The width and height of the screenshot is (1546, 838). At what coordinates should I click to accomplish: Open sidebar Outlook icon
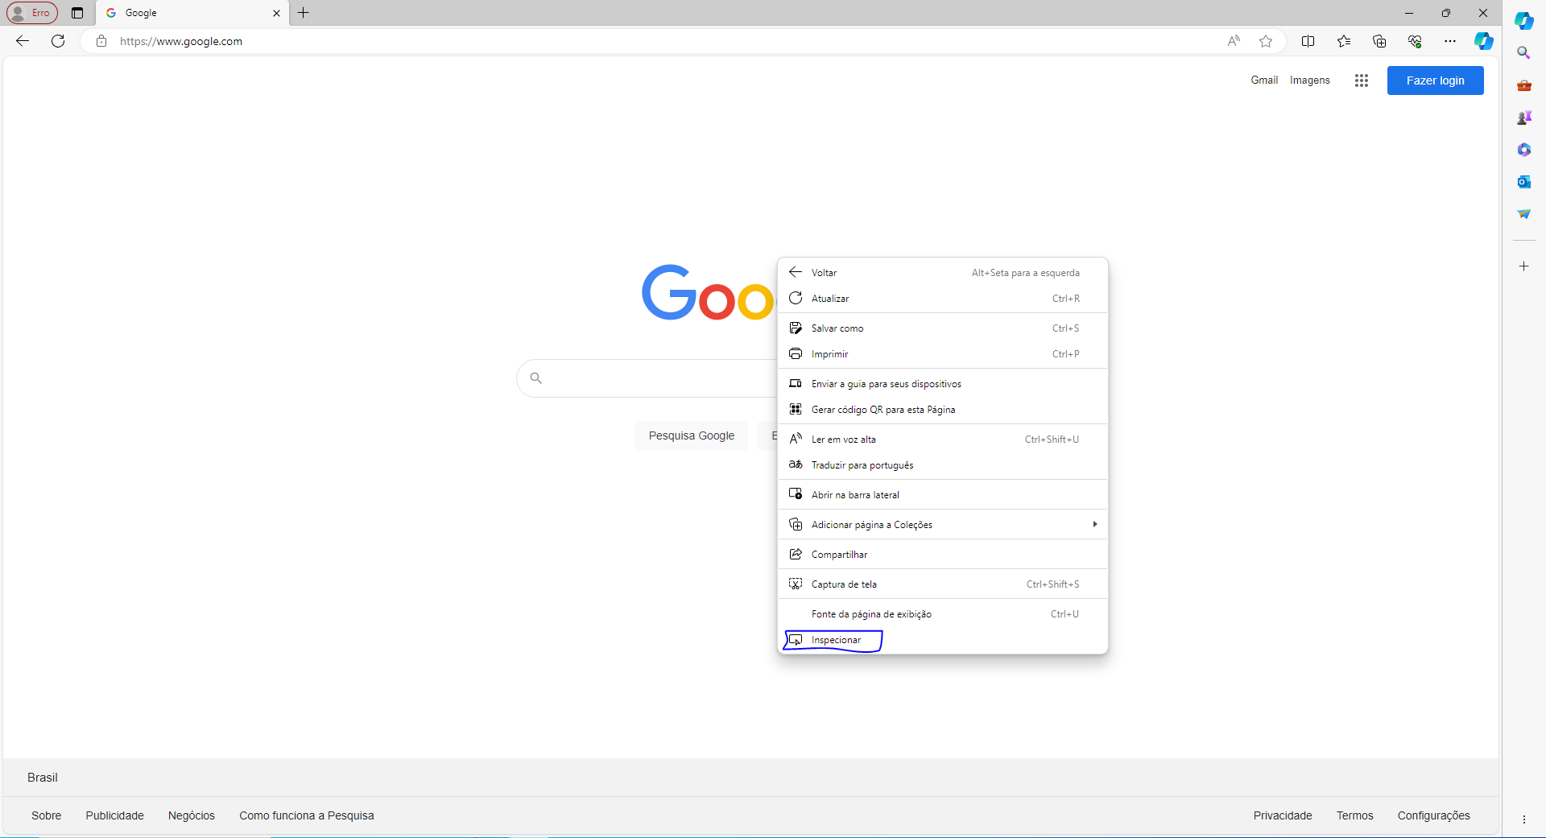pyautogui.click(x=1523, y=182)
